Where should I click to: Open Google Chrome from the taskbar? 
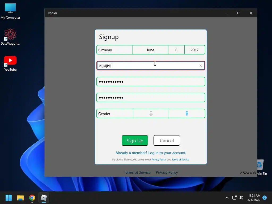[32, 198]
